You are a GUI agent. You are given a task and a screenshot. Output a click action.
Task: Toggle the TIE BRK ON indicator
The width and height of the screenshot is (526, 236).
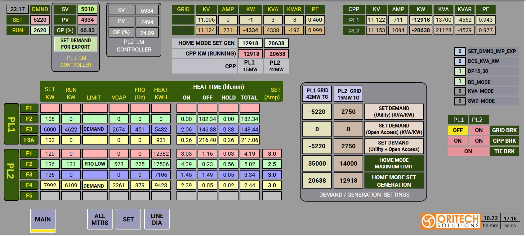click(468, 151)
